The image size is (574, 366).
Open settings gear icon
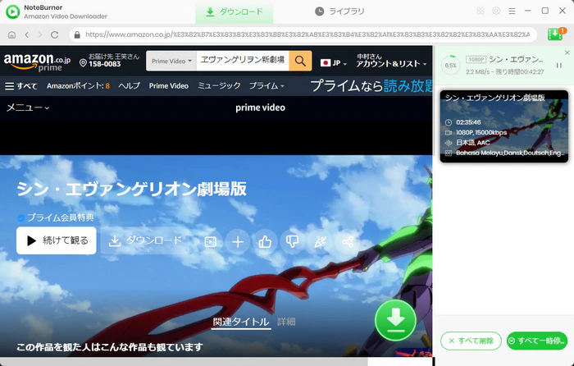pyautogui.click(x=496, y=11)
